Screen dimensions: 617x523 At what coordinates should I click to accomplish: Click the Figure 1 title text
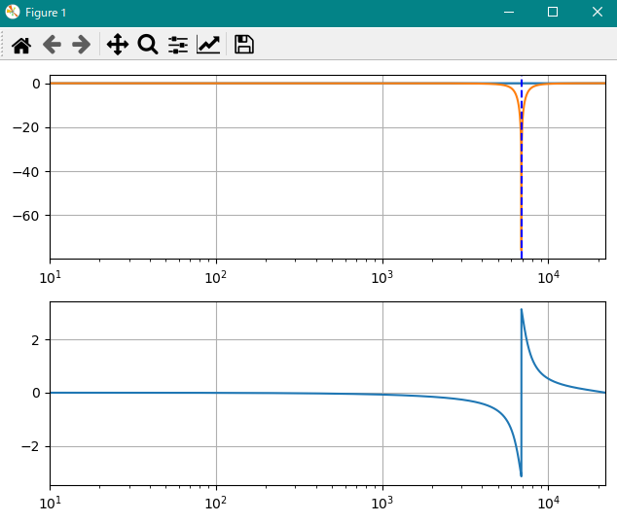[x=46, y=13]
